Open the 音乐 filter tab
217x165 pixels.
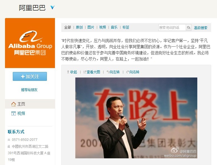tap(114, 27)
